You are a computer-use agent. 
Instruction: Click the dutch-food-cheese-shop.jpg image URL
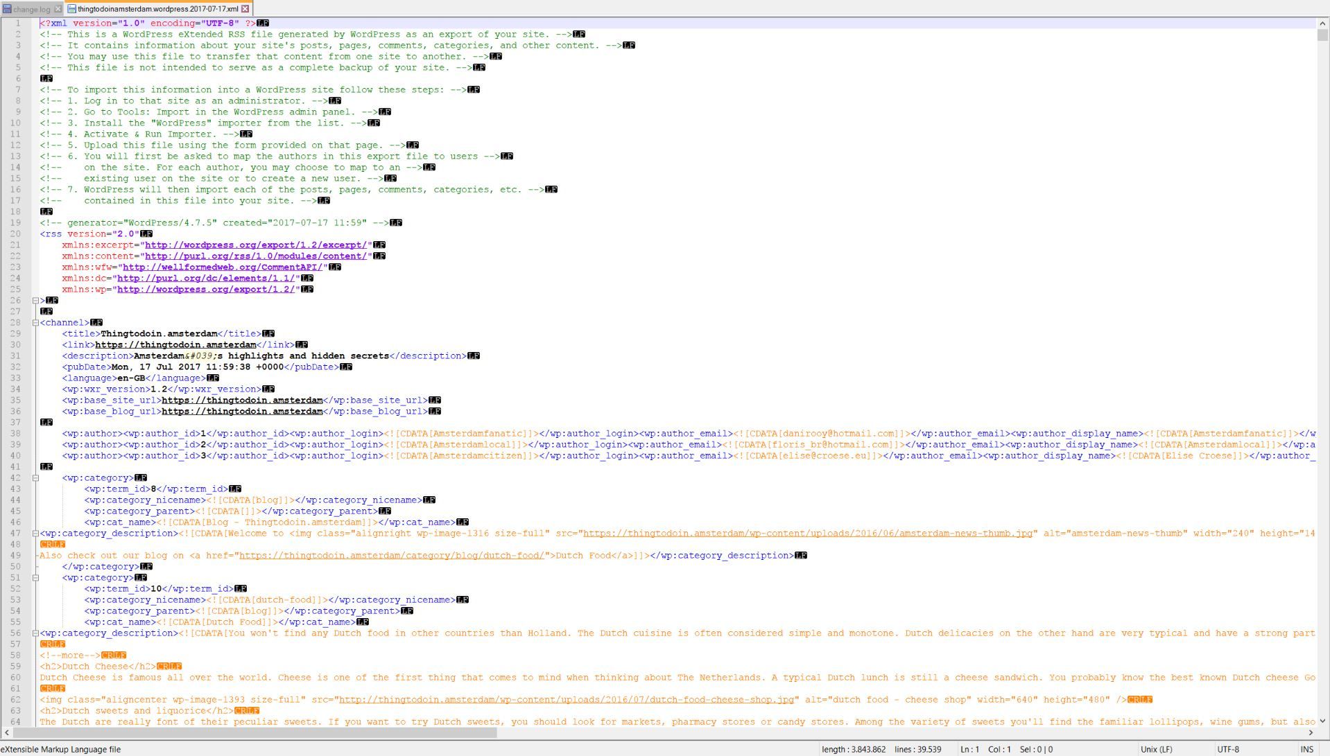(566, 700)
